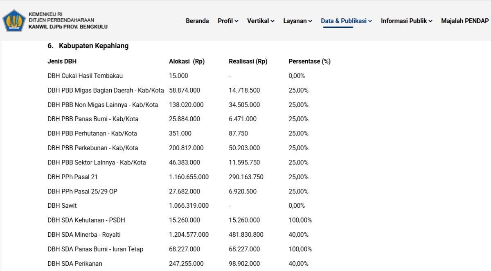Viewport: 491px width, 271px height.
Task: Click the Realisasi (Rp) column header
Action: pyautogui.click(x=248, y=62)
